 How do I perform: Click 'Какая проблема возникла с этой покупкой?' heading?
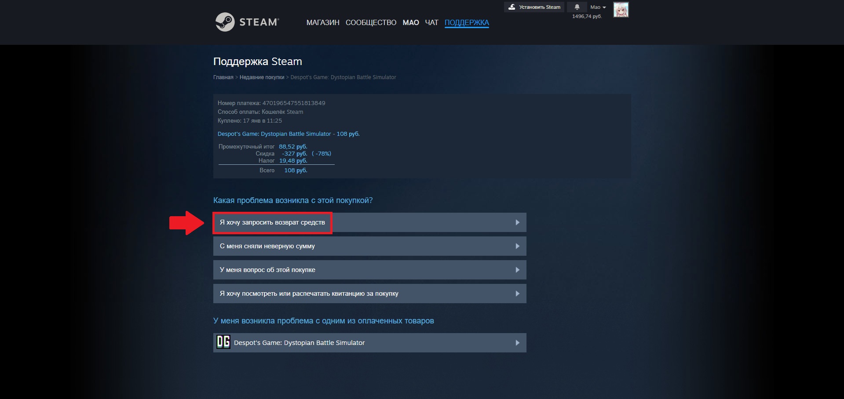click(x=293, y=200)
